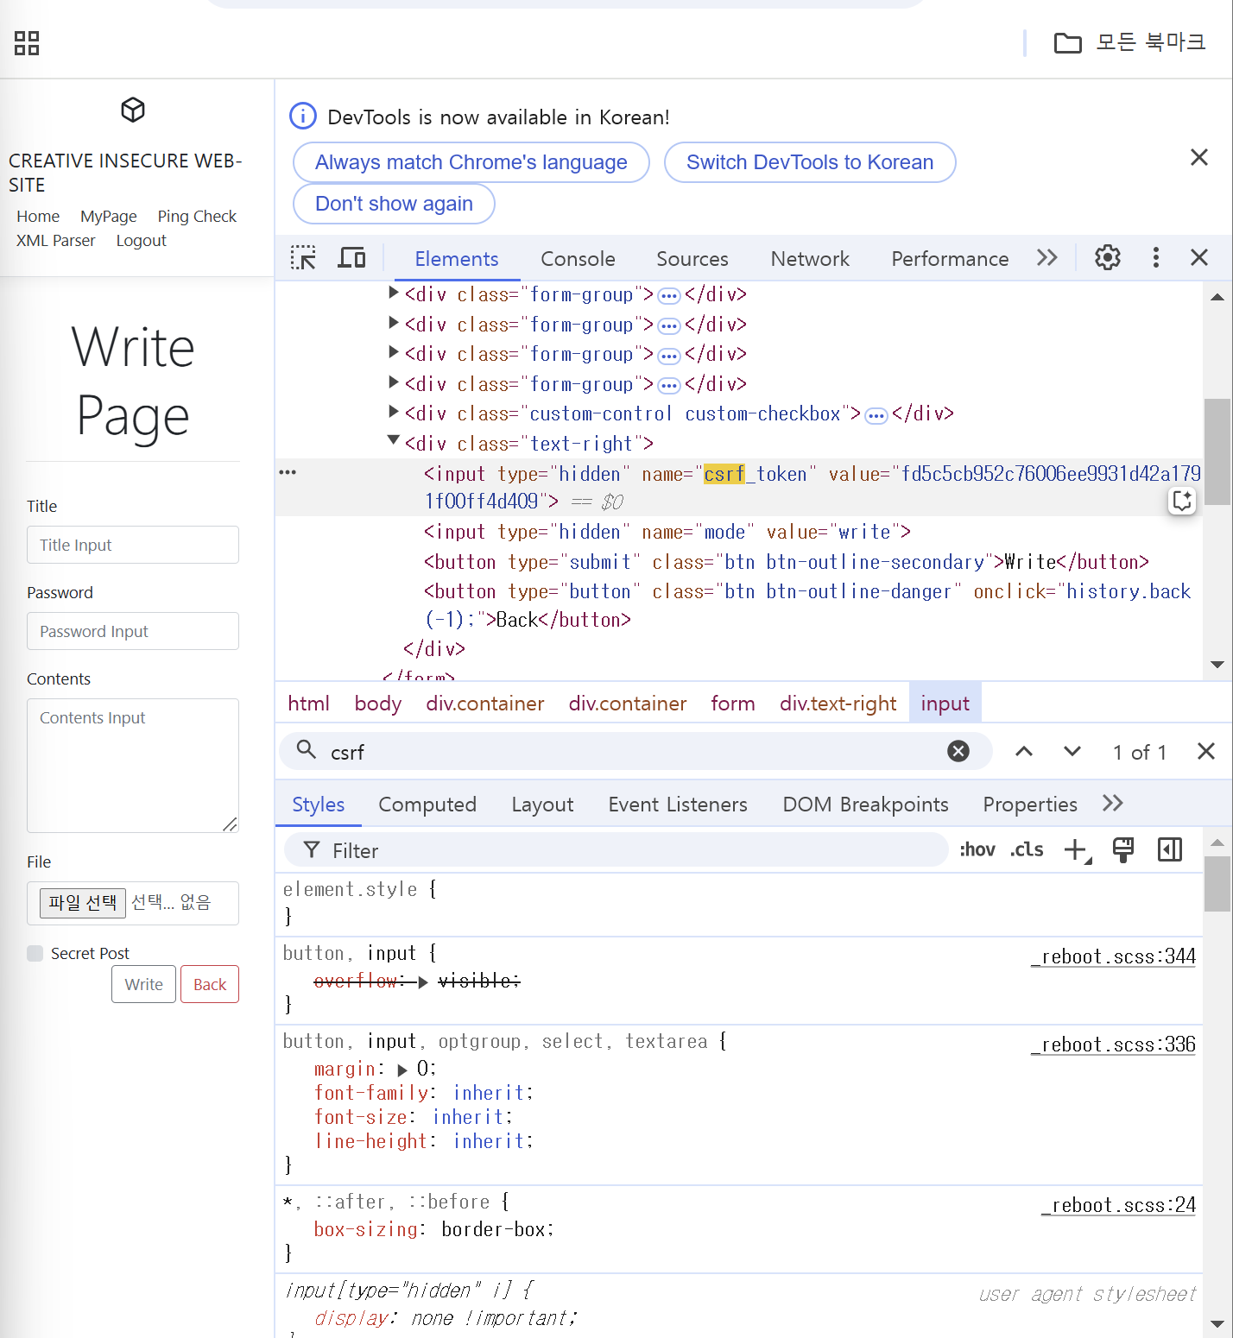Click Switch DevTools to Korean

coord(810,162)
